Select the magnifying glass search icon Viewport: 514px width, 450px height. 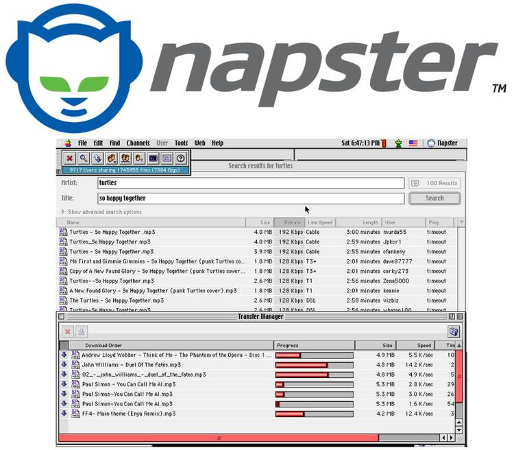tap(83, 158)
